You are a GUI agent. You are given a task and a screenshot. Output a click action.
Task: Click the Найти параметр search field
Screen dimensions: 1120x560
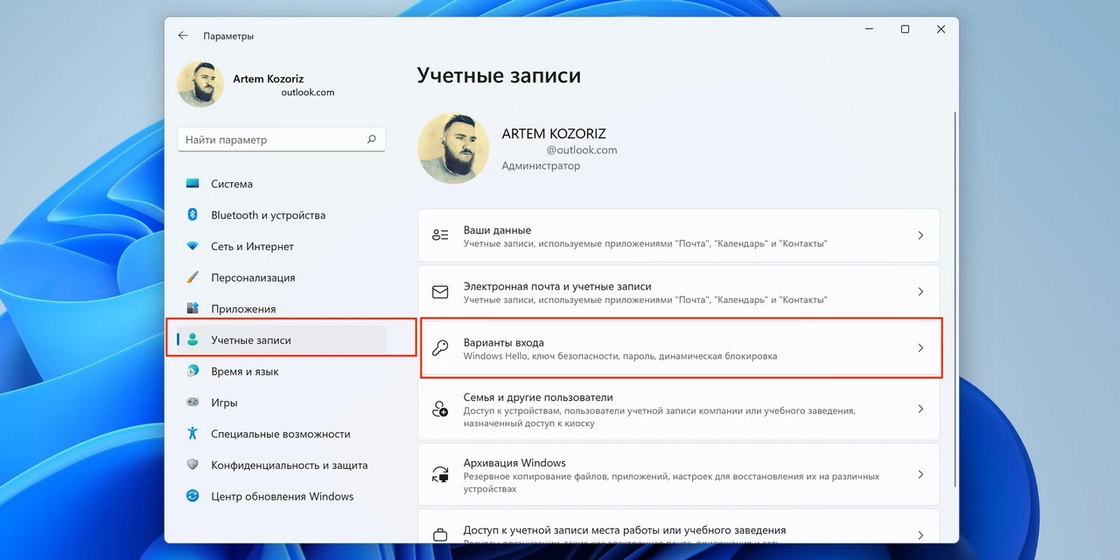coord(282,139)
